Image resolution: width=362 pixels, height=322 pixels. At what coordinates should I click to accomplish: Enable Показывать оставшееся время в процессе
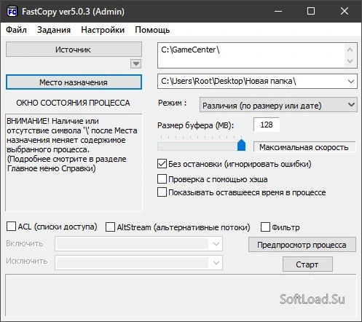coord(162,192)
